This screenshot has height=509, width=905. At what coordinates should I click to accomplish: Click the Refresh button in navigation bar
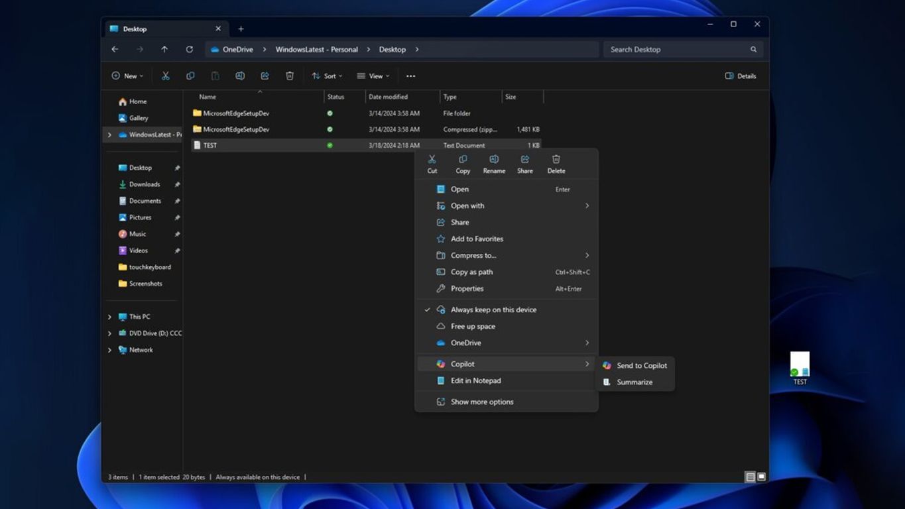(x=190, y=50)
